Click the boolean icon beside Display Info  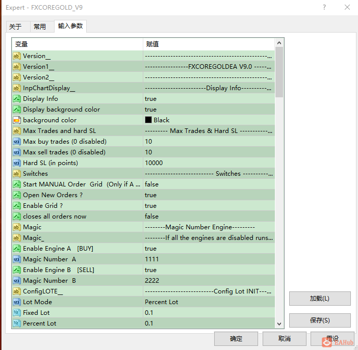click(x=17, y=99)
